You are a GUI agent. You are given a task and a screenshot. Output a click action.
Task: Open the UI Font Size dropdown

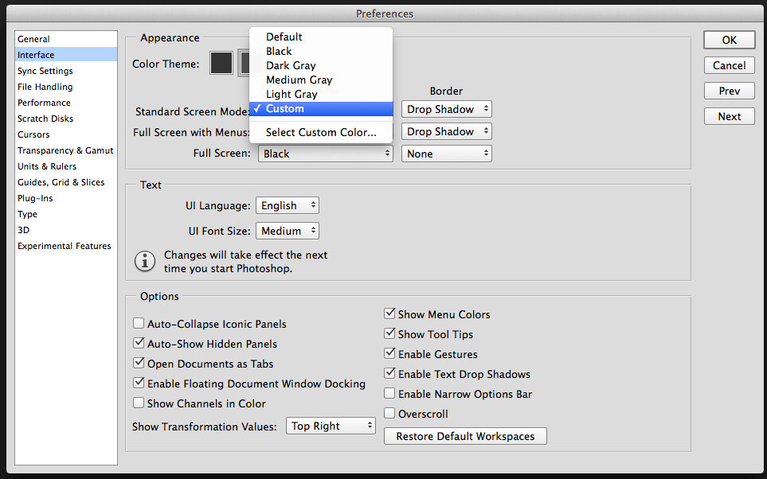coord(288,231)
